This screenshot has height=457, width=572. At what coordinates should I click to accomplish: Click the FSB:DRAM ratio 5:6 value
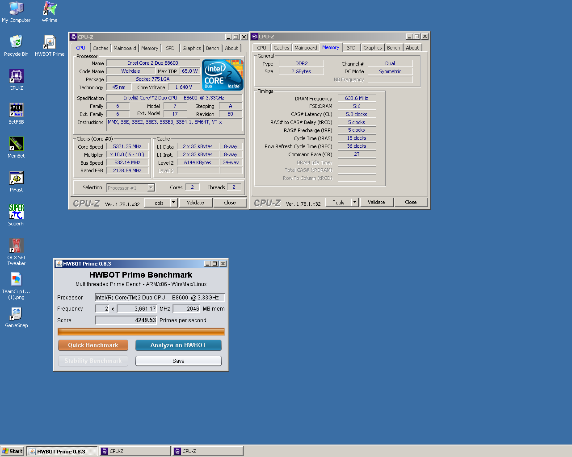(x=357, y=106)
